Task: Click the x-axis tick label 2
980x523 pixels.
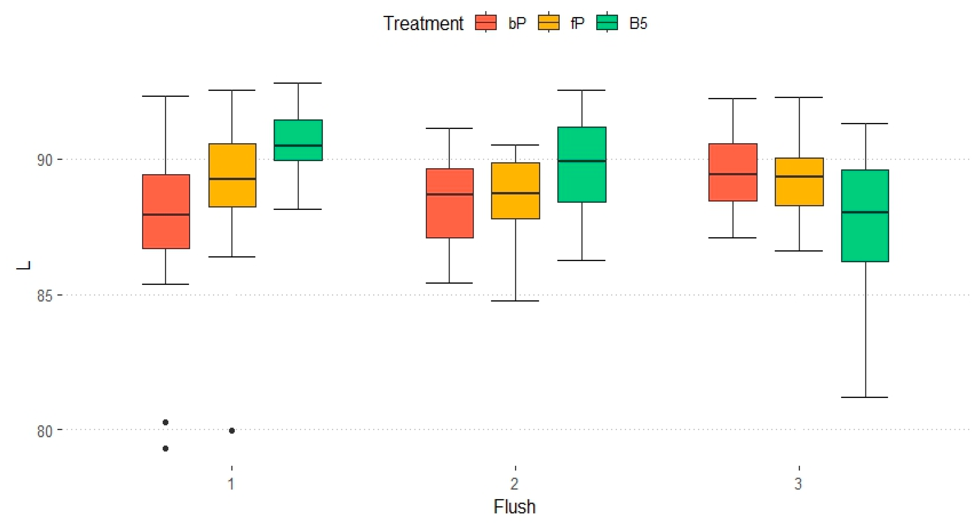Action: click(514, 484)
